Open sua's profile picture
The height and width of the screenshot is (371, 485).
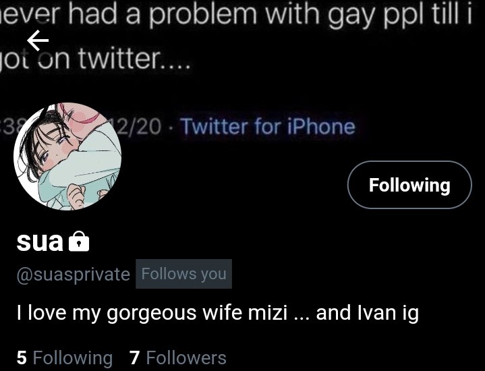point(67,156)
